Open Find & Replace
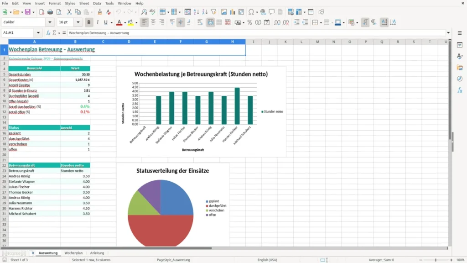 [x=144, y=12]
